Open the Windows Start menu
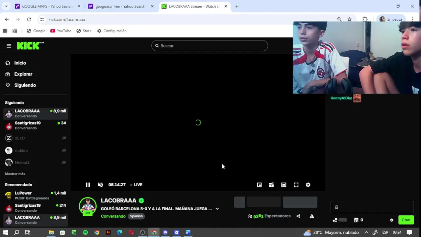 (x=6, y=232)
